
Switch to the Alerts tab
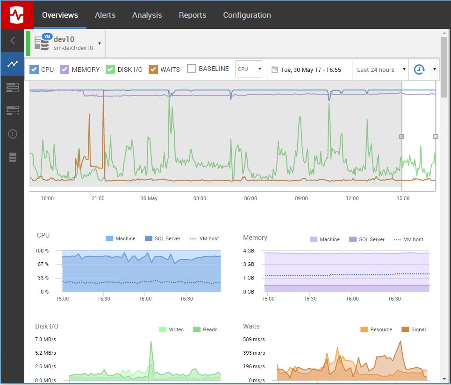(x=105, y=15)
